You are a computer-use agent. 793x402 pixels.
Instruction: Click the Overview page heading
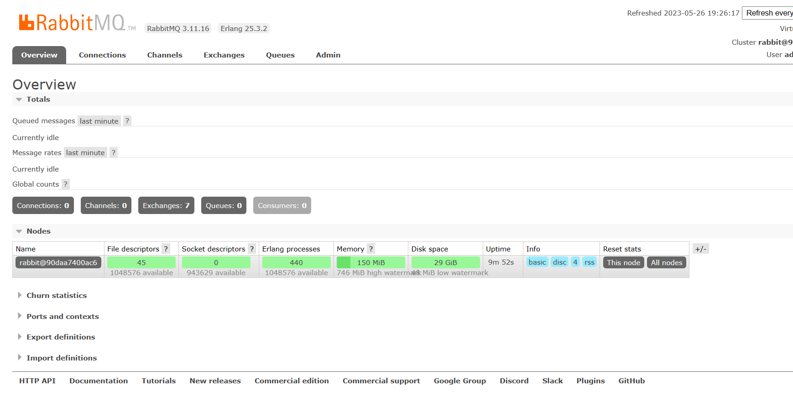click(x=44, y=84)
